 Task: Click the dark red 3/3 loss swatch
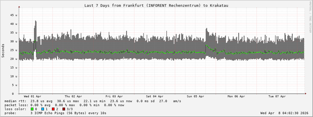(64, 109)
